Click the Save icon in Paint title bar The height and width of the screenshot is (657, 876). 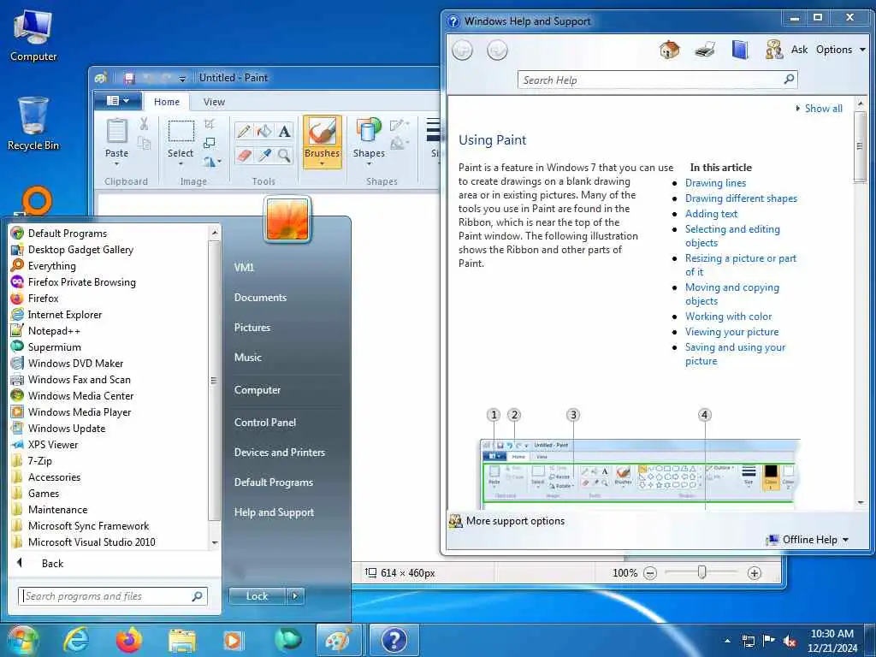tap(130, 78)
